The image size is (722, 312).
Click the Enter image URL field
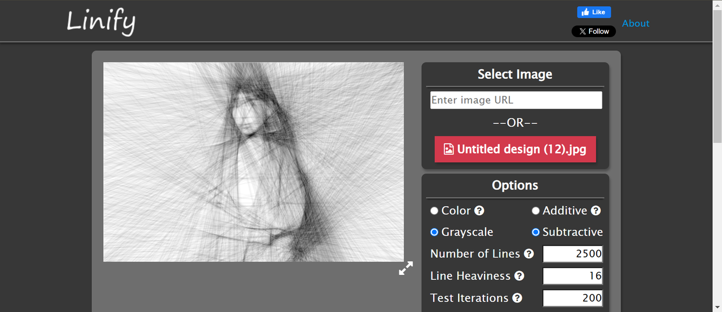[516, 100]
